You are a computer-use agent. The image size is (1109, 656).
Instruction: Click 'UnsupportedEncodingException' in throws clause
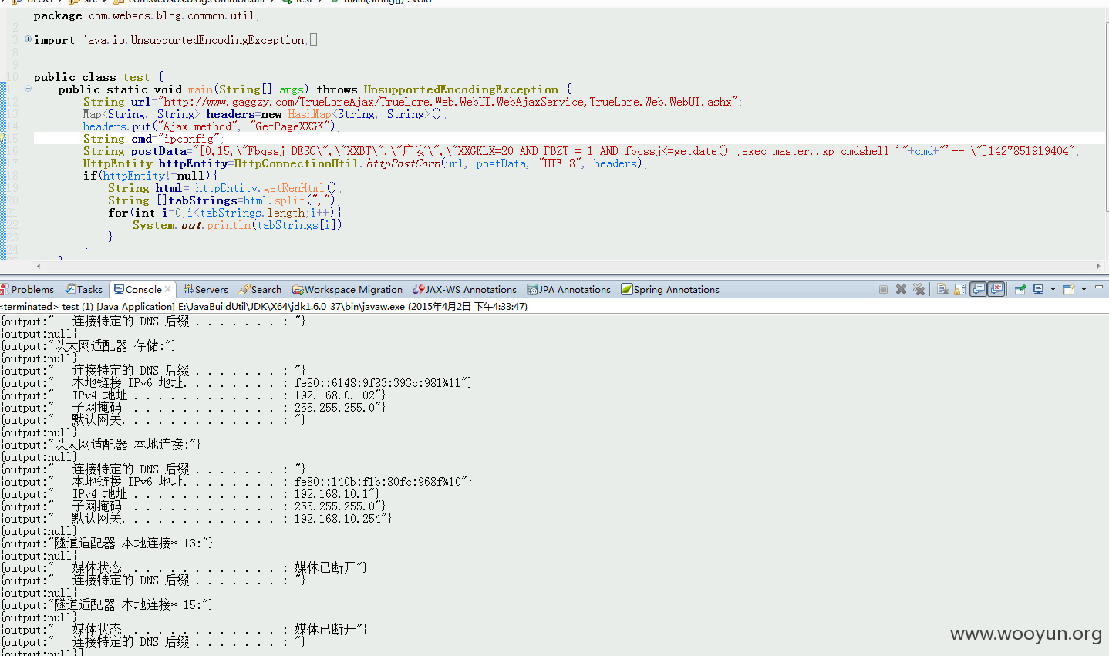[461, 89]
